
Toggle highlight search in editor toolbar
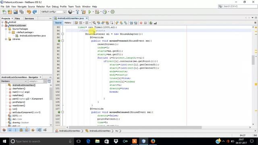(x=107, y=23)
